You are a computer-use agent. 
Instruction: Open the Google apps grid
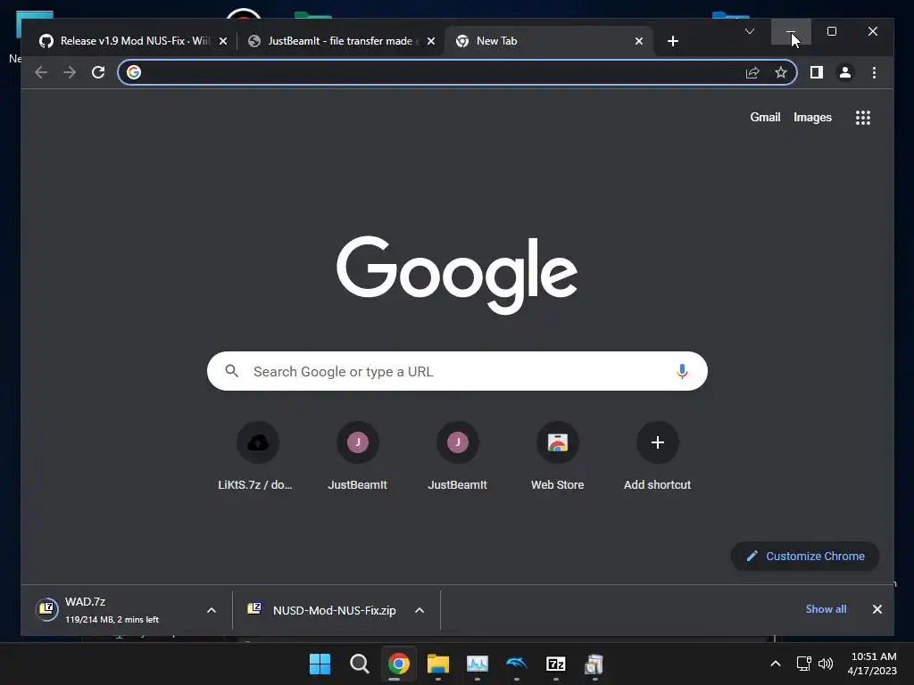pos(863,118)
